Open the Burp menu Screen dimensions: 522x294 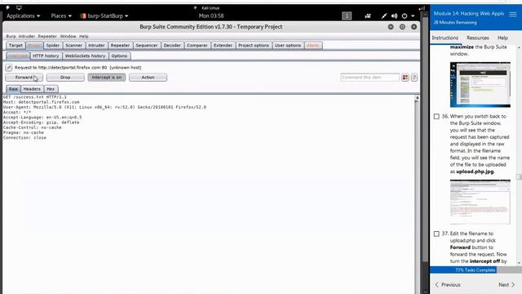click(x=11, y=36)
